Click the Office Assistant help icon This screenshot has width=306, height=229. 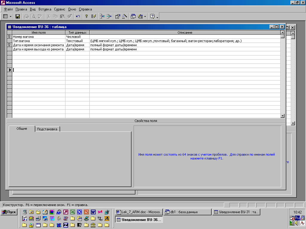pos(152,17)
